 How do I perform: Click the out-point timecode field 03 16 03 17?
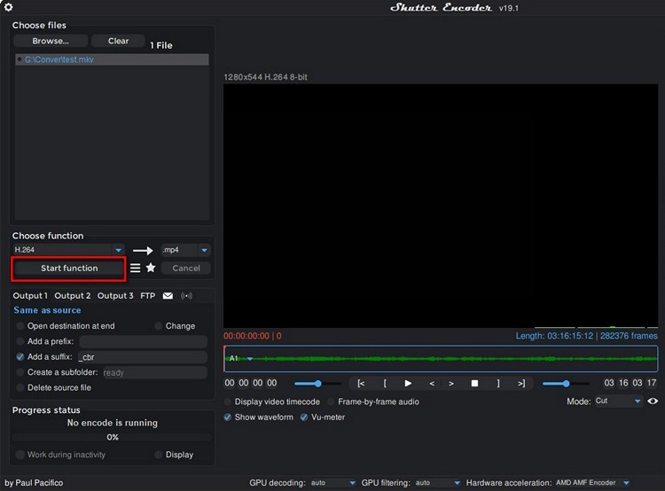pyautogui.click(x=630, y=383)
